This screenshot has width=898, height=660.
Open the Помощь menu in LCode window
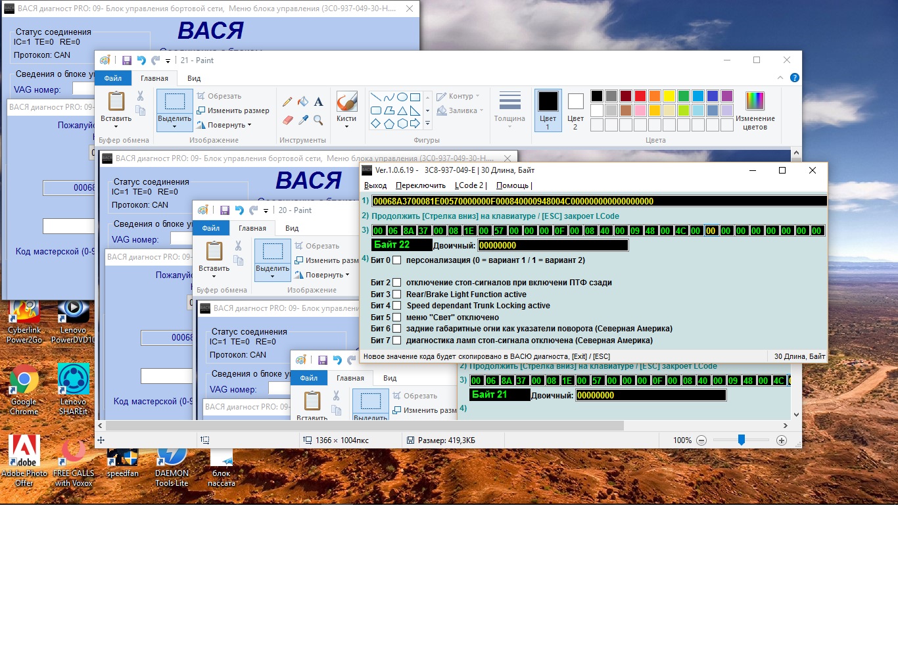coord(512,185)
